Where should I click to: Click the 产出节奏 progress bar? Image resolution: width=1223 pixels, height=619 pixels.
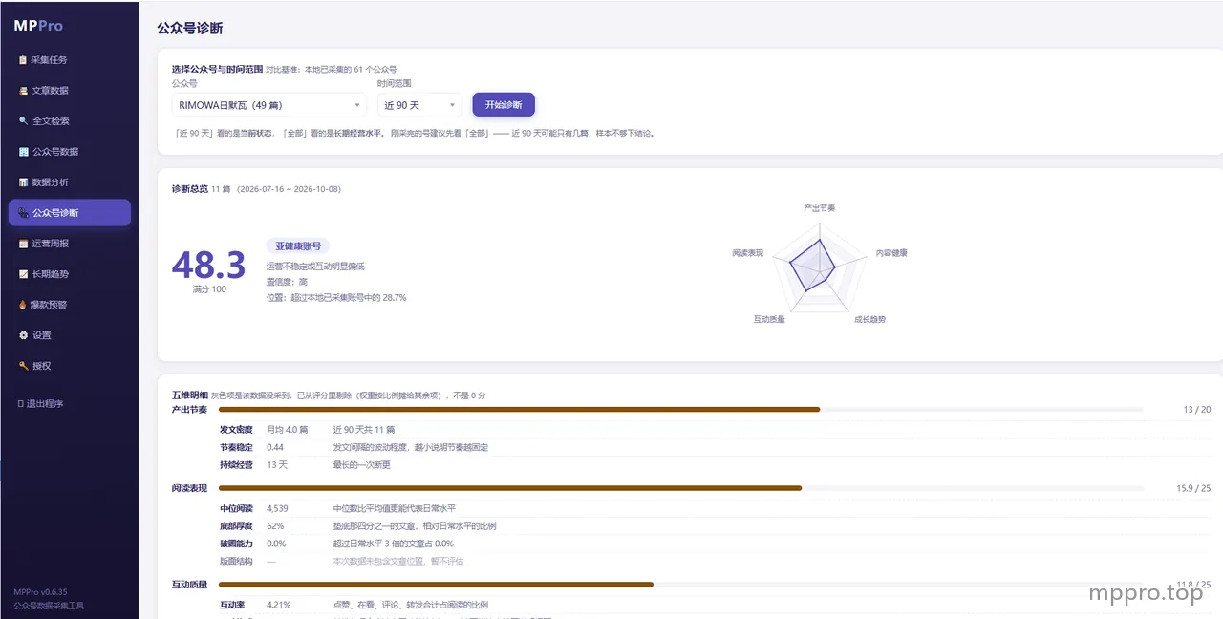(681, 409)
